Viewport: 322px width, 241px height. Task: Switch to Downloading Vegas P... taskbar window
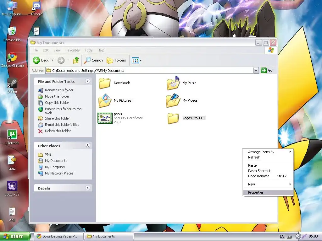(58, 236)
